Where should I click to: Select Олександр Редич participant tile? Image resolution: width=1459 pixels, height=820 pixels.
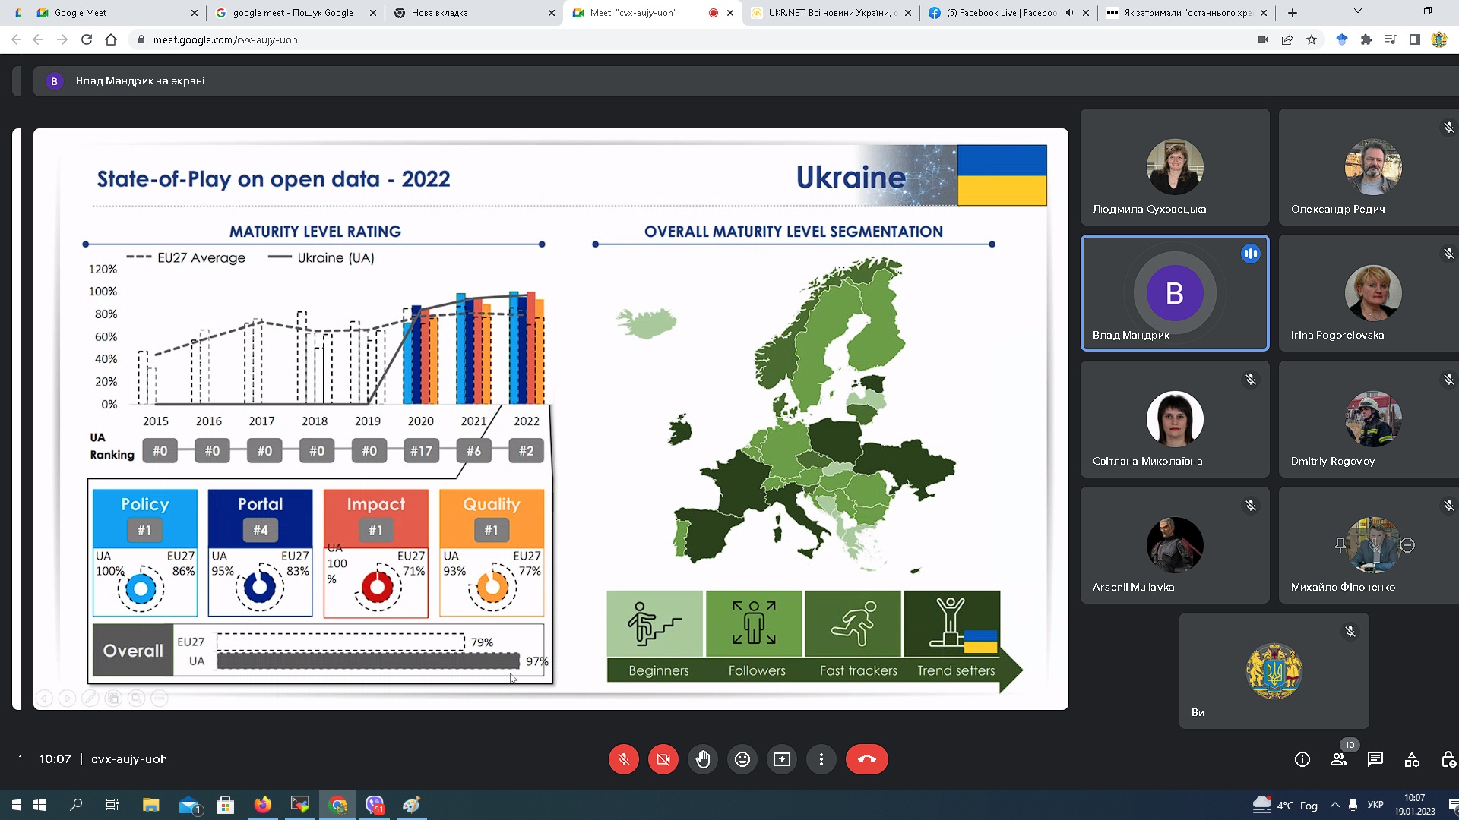1369,167
